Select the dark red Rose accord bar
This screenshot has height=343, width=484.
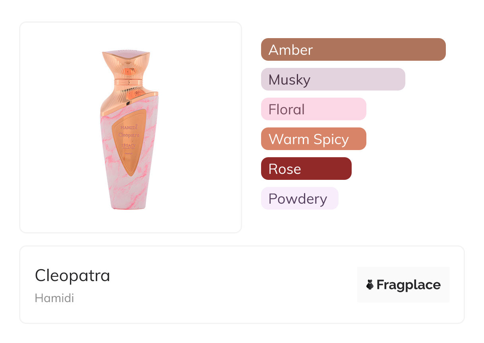[306, 169]
